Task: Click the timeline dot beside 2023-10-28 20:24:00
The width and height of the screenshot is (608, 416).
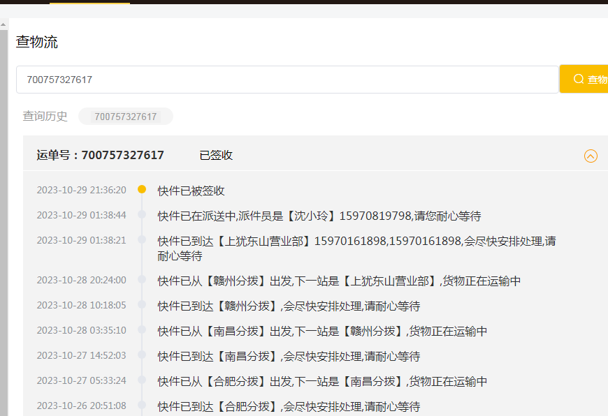Action: (x=142, y=279)
